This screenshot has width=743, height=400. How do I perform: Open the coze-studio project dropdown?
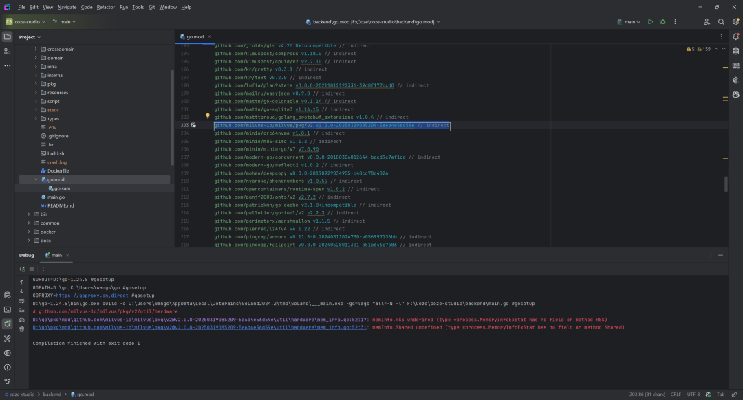tap(25, 22)
